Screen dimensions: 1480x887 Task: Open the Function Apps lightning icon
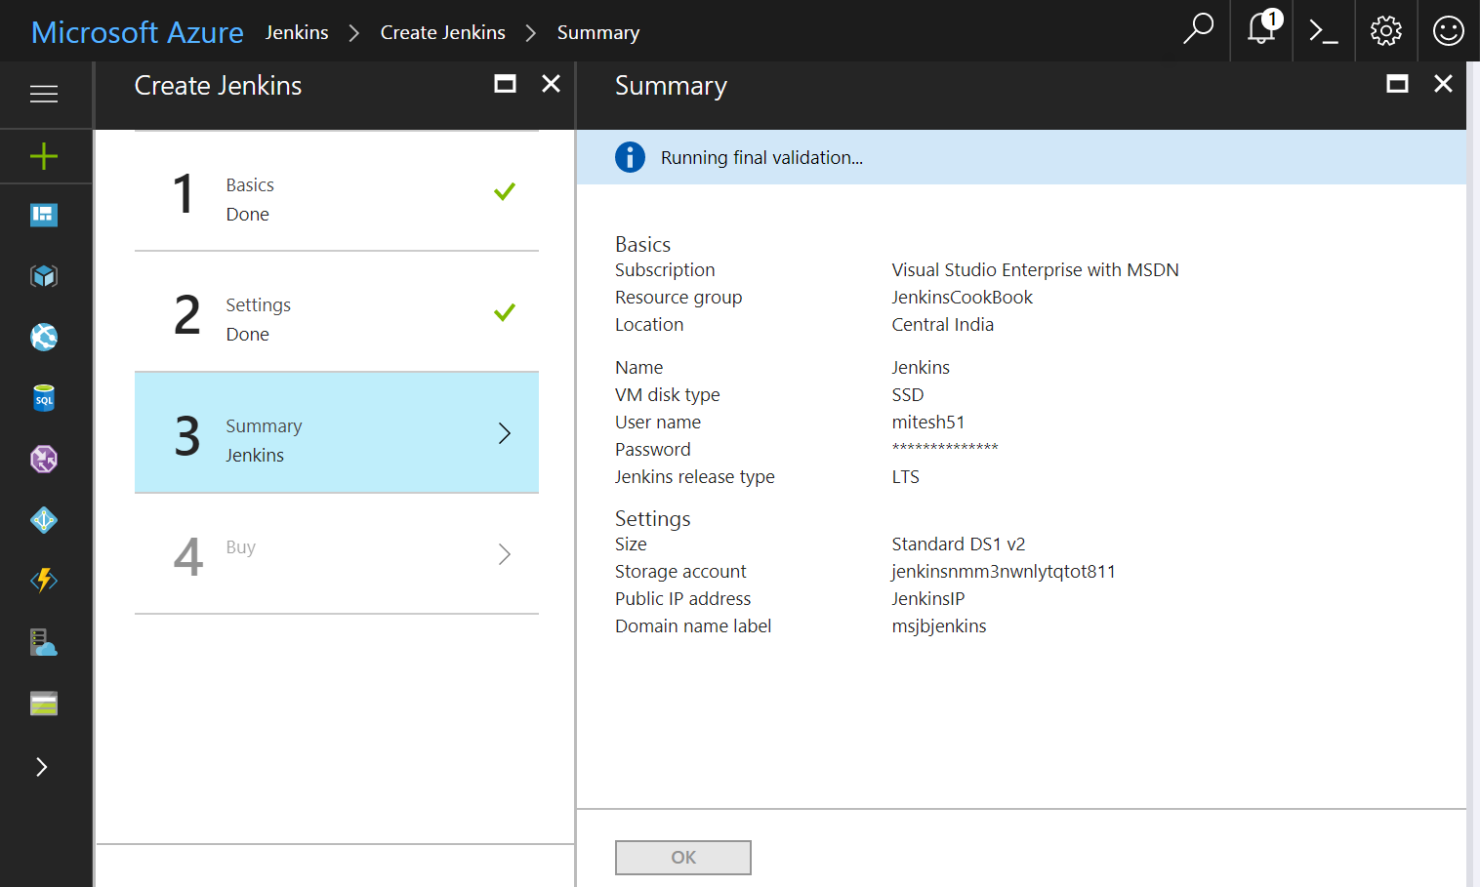[x=44, y=581]
